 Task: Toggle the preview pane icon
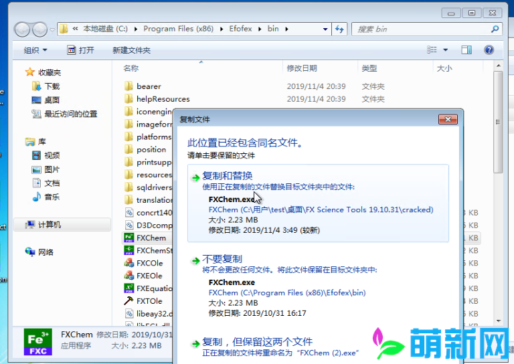(x=466, y=50)
